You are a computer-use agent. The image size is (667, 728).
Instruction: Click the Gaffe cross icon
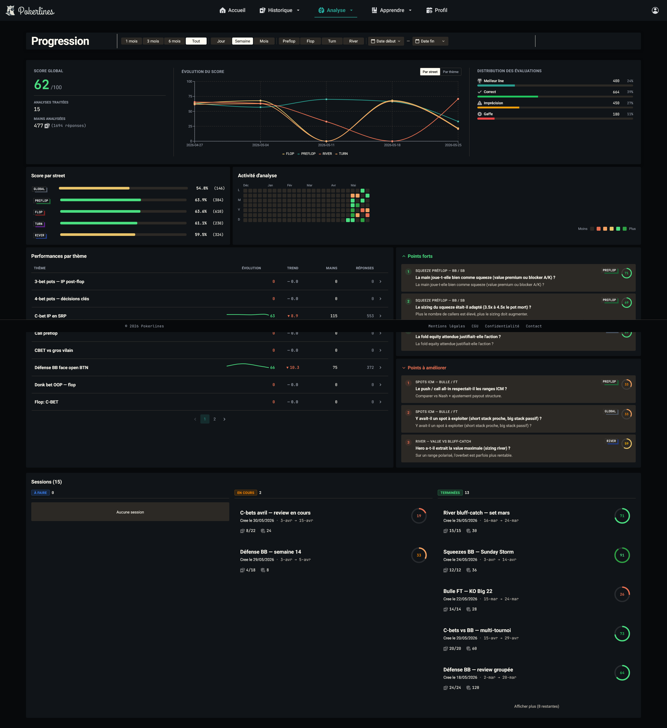[x=480, y=114]
